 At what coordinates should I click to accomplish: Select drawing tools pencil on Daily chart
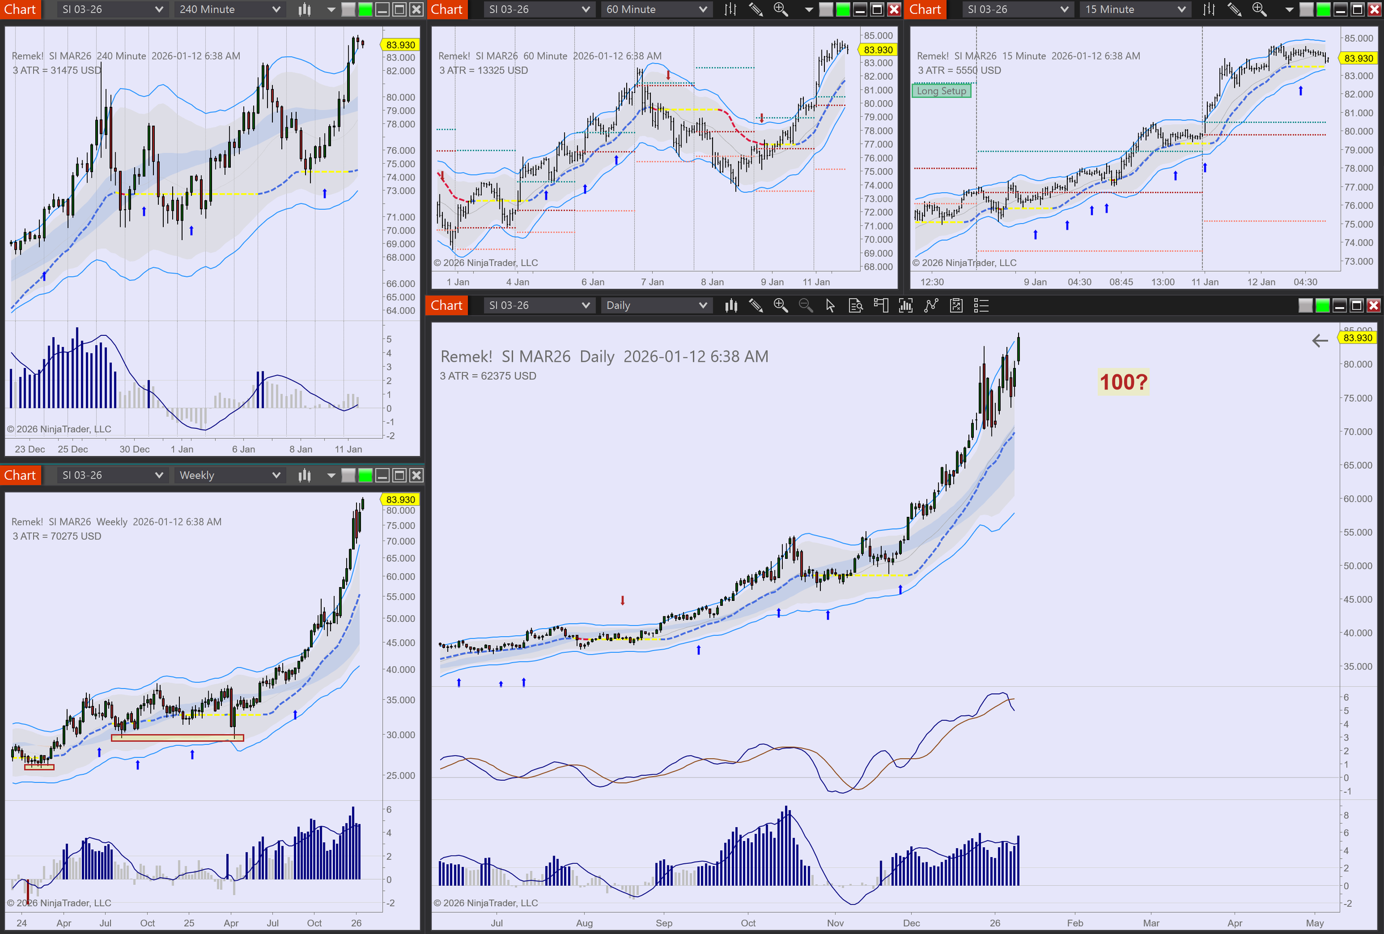click(756, 305)
